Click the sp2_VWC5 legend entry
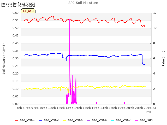The image size is (167, 125). pos(73,120)
